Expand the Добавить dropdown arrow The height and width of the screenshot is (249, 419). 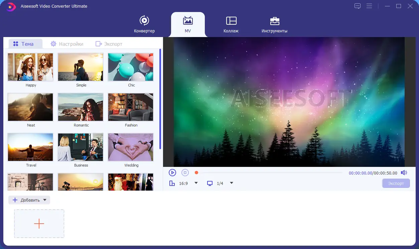[45, 200]
